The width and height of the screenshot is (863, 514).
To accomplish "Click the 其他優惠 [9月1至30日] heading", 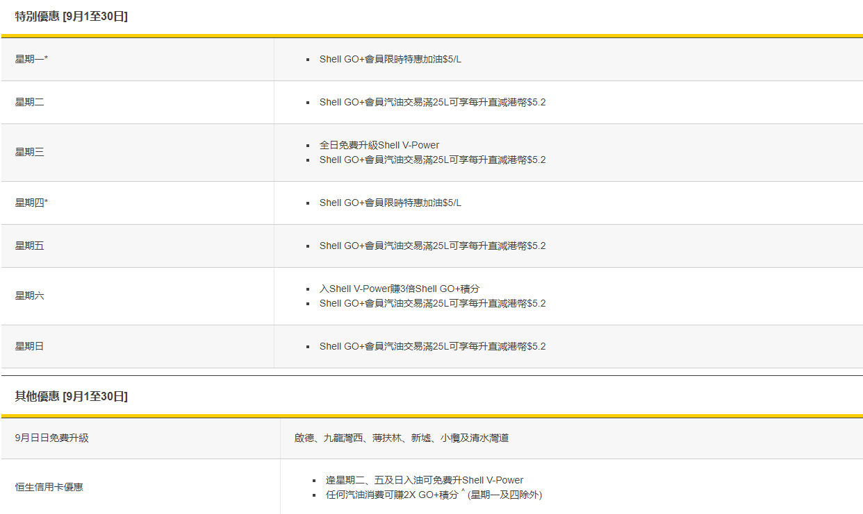I will [x=72, y=396].
